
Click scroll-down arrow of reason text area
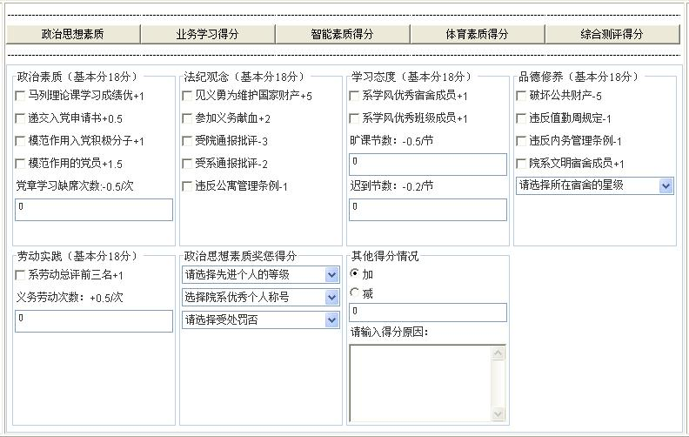tap(498, 413)
